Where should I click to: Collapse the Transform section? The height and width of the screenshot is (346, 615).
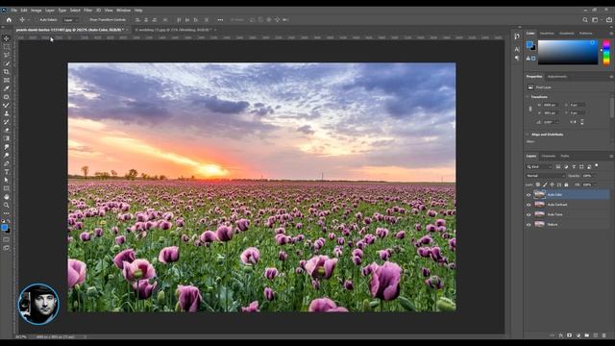528,96
